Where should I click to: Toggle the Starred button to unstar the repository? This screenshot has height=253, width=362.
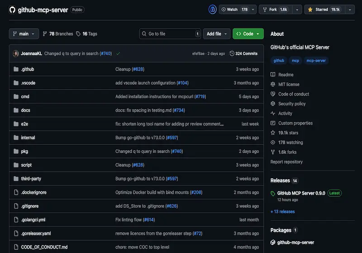(x=324, y=10)
